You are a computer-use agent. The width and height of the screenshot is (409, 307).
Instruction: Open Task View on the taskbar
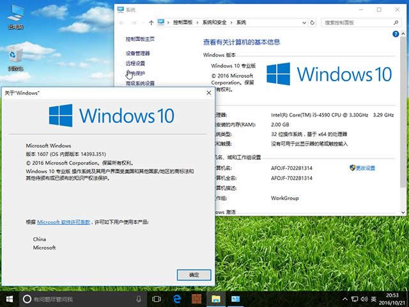coord(157,299)
